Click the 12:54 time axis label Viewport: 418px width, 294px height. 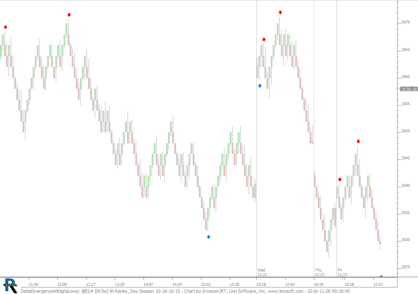[x=290, y=285]
